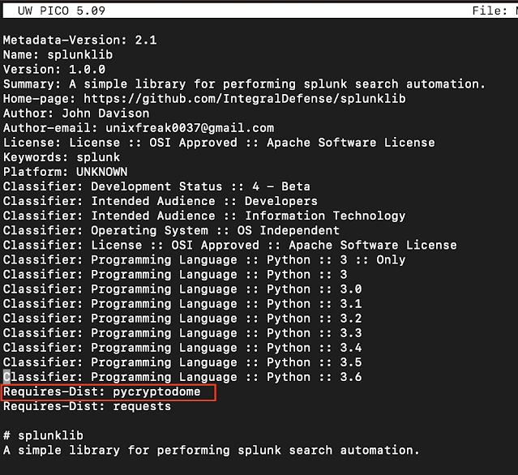Click the classifier line ending 'Python :: 3'
This screenshot has width=518, height=475.
(175, 275)
